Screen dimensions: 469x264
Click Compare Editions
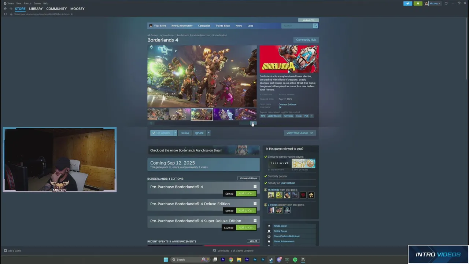(248, 178)
